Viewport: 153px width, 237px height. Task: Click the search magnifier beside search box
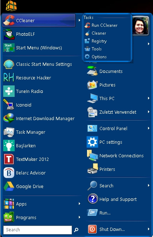76,230
